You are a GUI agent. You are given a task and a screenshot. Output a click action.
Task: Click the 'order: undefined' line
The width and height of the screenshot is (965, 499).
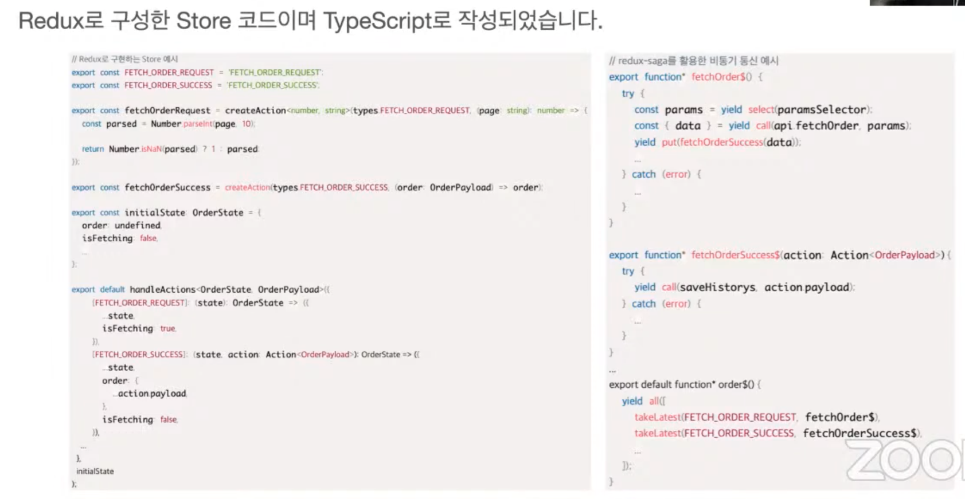122,225
